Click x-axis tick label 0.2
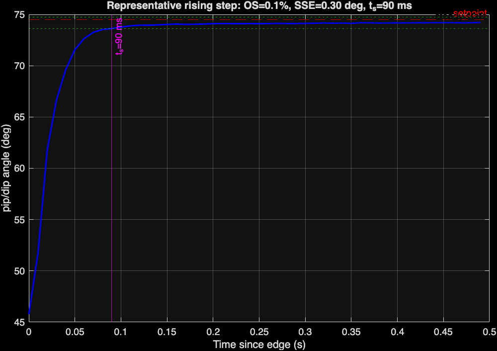This screenshot has height=351, width=497. coord(213,332)
